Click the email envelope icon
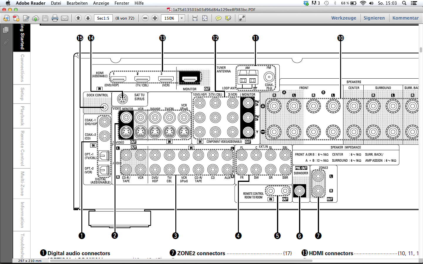The height and width of the screenshot is (264, 423). point(65,18)
